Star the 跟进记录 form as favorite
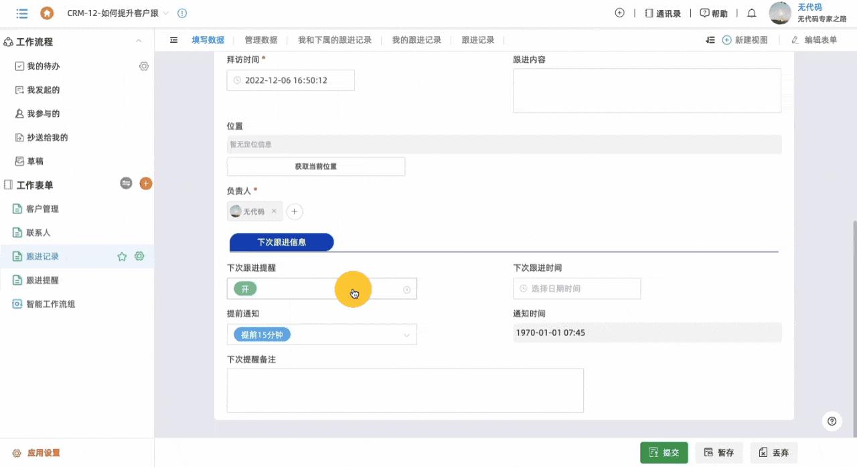This screenshot has width=857, height=467. point(122,256)
